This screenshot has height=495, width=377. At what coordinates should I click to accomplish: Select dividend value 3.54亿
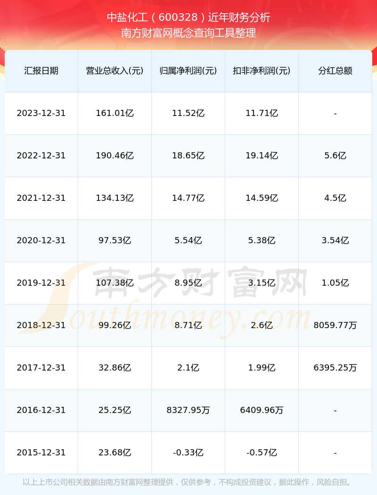click(335, 240)
